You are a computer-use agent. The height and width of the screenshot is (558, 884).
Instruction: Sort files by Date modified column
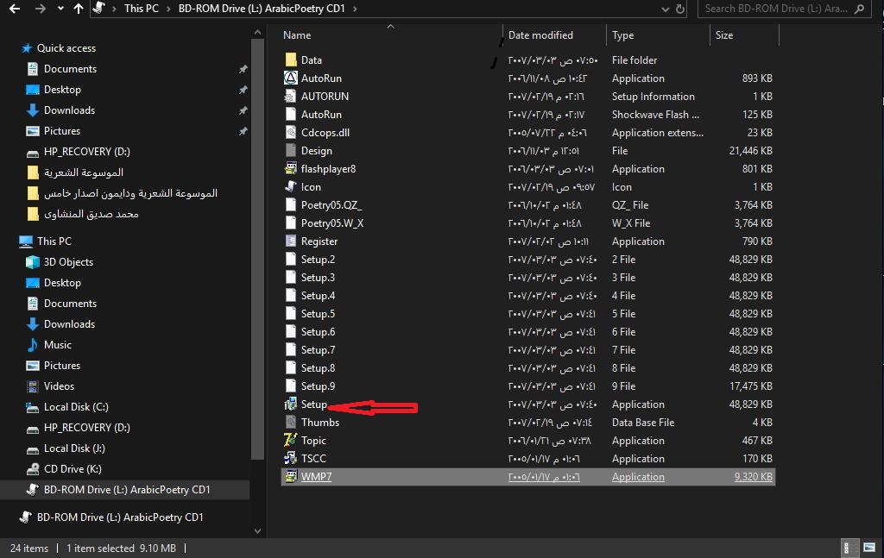tap(540, 35)
